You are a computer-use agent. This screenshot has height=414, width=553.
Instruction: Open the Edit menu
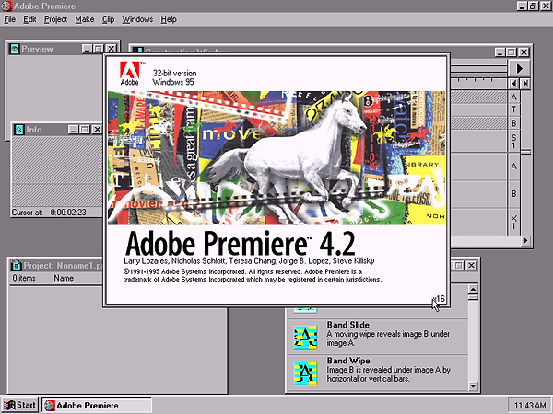pos(30,19)
